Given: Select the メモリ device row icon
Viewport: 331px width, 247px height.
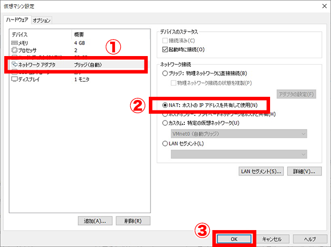Looking at the screenshot, I should (x=14, y=43).
